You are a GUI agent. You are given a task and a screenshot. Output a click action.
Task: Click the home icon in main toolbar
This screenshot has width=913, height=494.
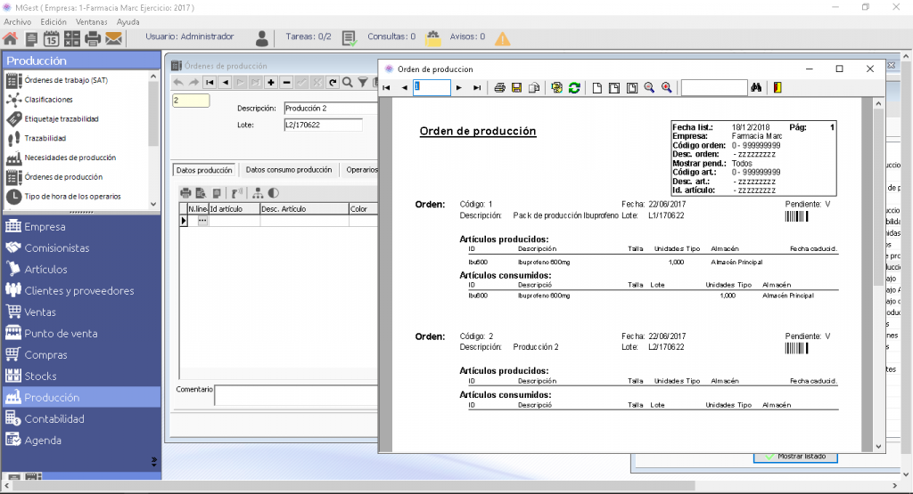[x=11, y=38]
